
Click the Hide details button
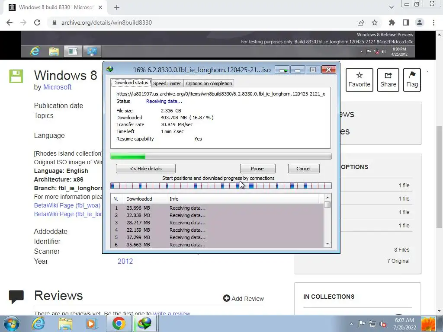click(146, 169)
